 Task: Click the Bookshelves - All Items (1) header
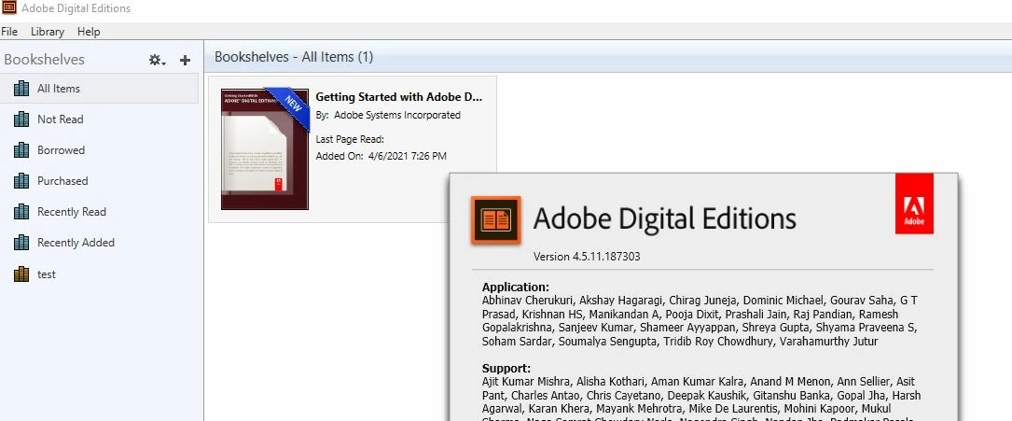294,57
